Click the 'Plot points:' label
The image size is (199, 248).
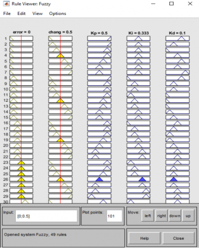click(x=93, y=212)
